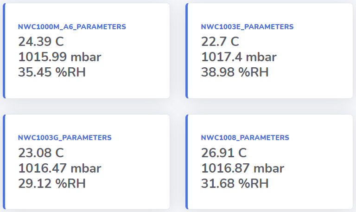The image size is (356, 212).
Task: Open the NWC1003G_PARAMETERS title link
Action: click(65, 138)
